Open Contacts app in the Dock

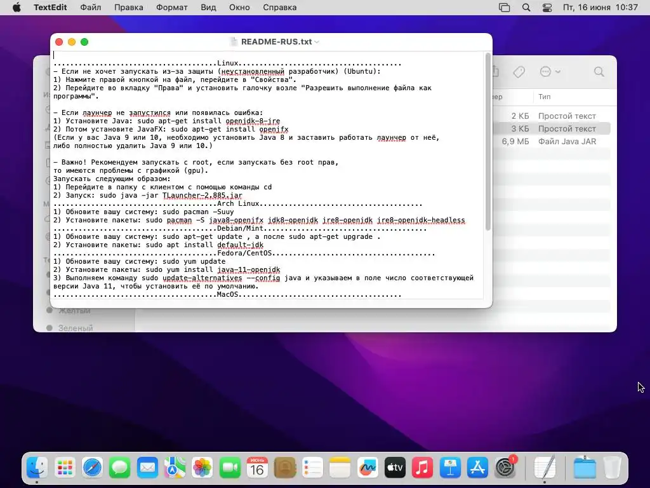[285, 467]
